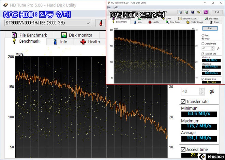
Task: Select the Read radio button
Action: [205, 35]
